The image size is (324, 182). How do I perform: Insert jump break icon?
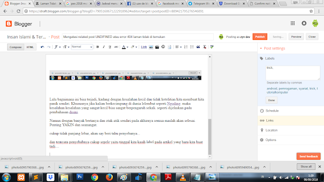[170, 47]
